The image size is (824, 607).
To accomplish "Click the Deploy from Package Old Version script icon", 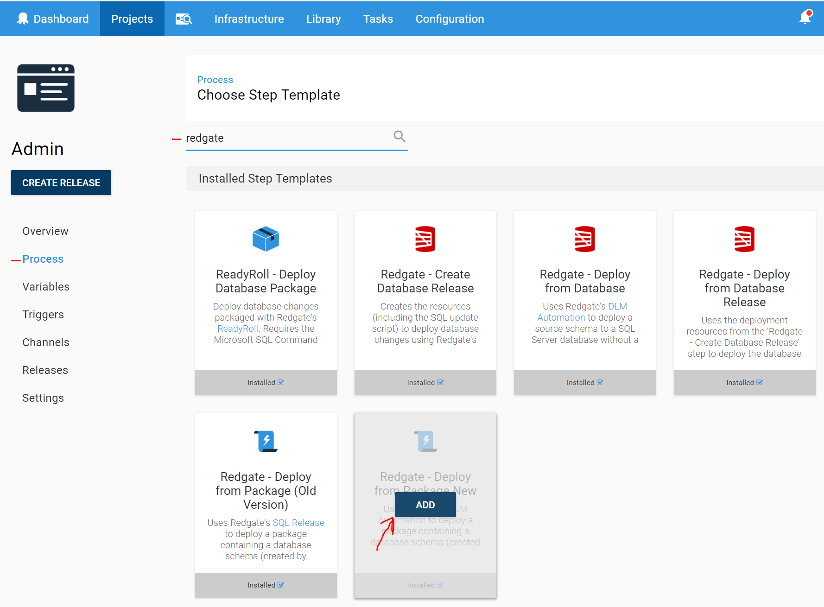I will 266,441.
